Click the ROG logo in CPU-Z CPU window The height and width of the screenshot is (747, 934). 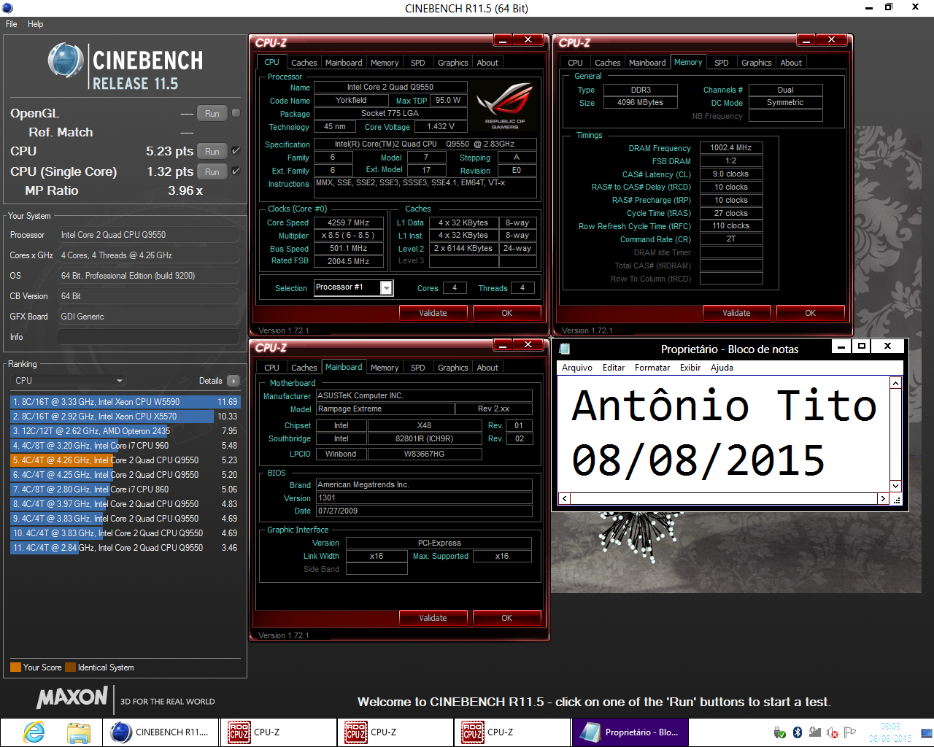pyautogui.click(x=505, y=106)
